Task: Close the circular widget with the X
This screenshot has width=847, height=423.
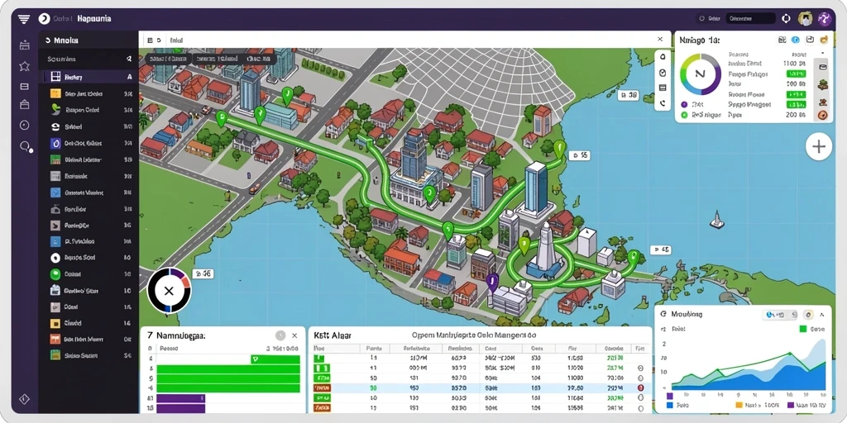Action: [x=169, y=292]
